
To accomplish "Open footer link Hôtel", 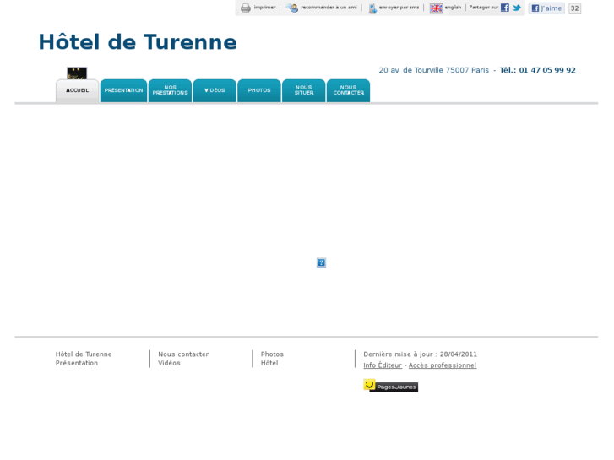I will [269, 363].
